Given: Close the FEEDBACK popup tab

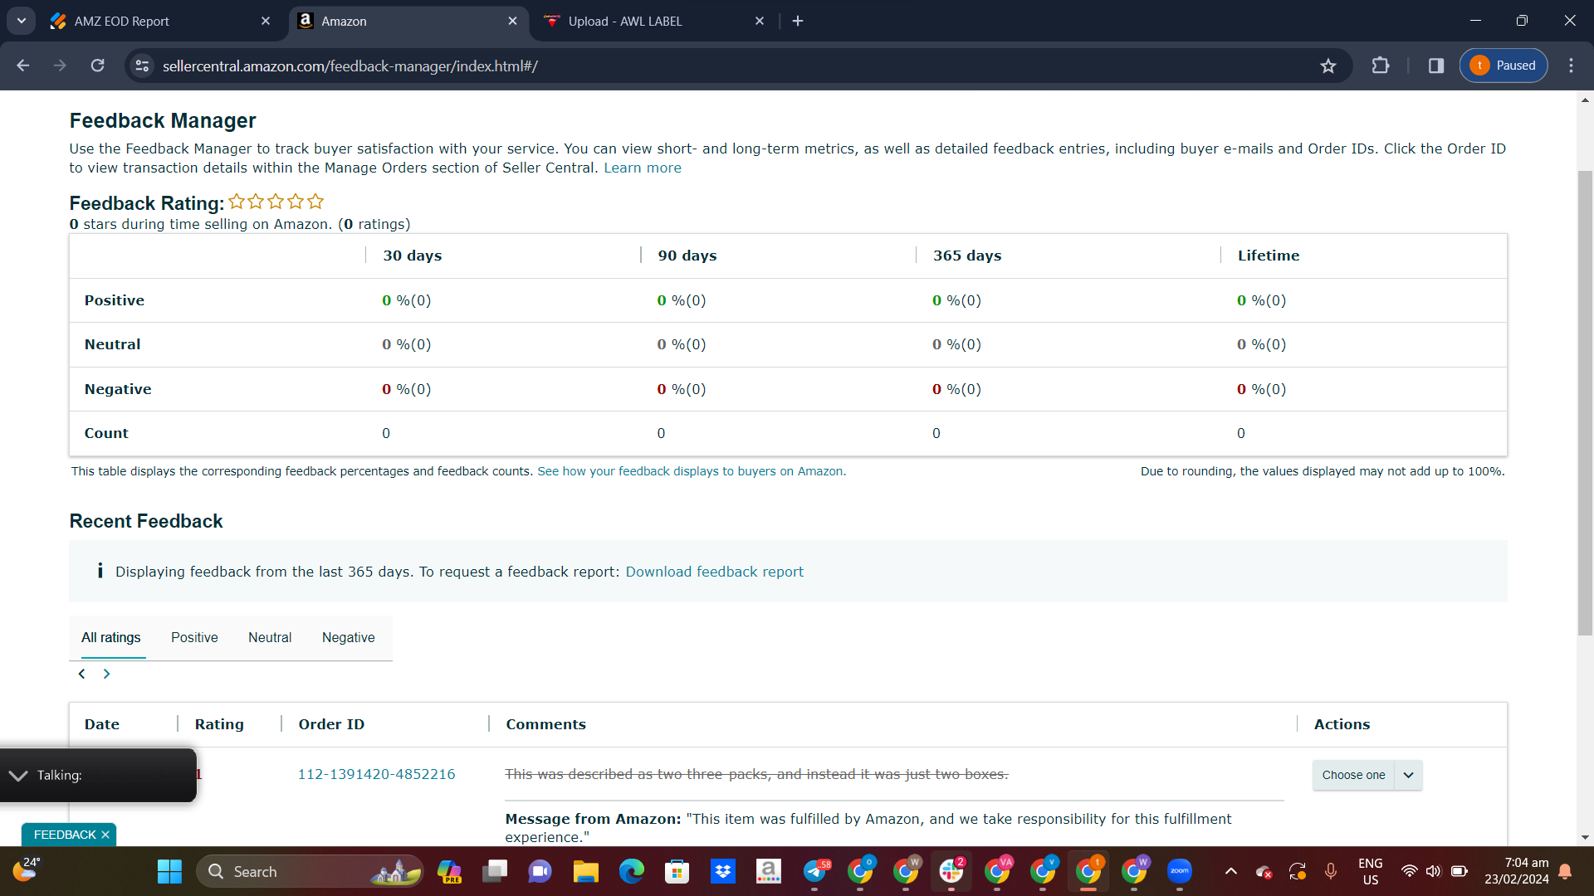Looking at the screenshot, I should pos(105,835).
